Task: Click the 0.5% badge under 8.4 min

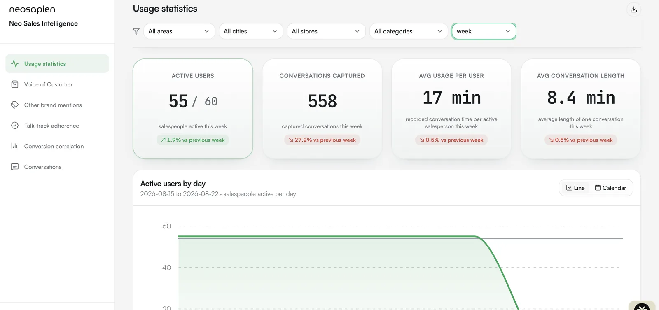Action: tap(581, 140)
